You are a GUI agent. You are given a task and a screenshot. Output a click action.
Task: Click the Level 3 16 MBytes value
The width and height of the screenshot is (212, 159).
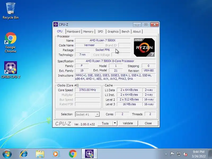(x=129, y=104)
